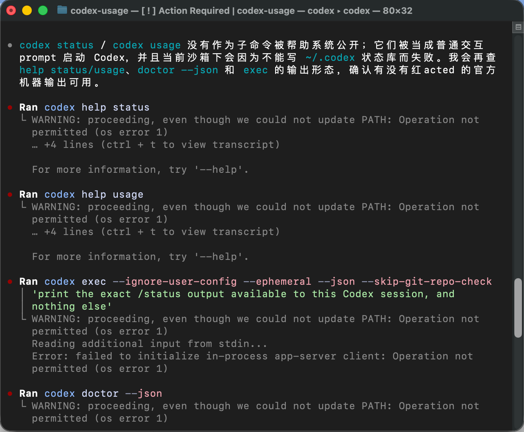
Task: Click the green "'print the exact /status output" string
Action: click(243, 294)
